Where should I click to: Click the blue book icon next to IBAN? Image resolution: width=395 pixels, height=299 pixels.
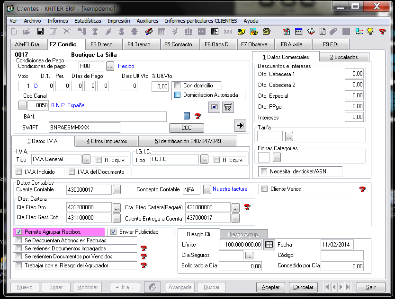pos(187,116)
